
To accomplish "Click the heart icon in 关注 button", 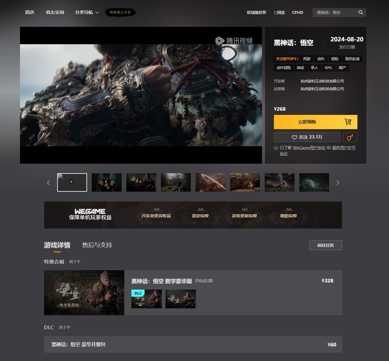I will pos(294,137).
